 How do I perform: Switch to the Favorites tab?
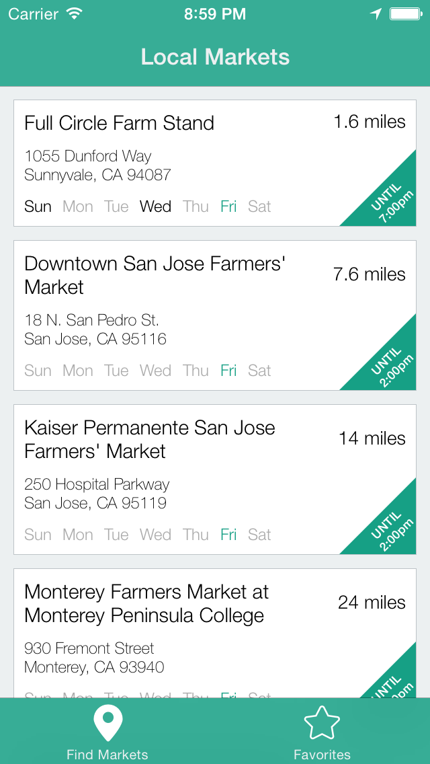pyautogui.click(x=322, y=733)
